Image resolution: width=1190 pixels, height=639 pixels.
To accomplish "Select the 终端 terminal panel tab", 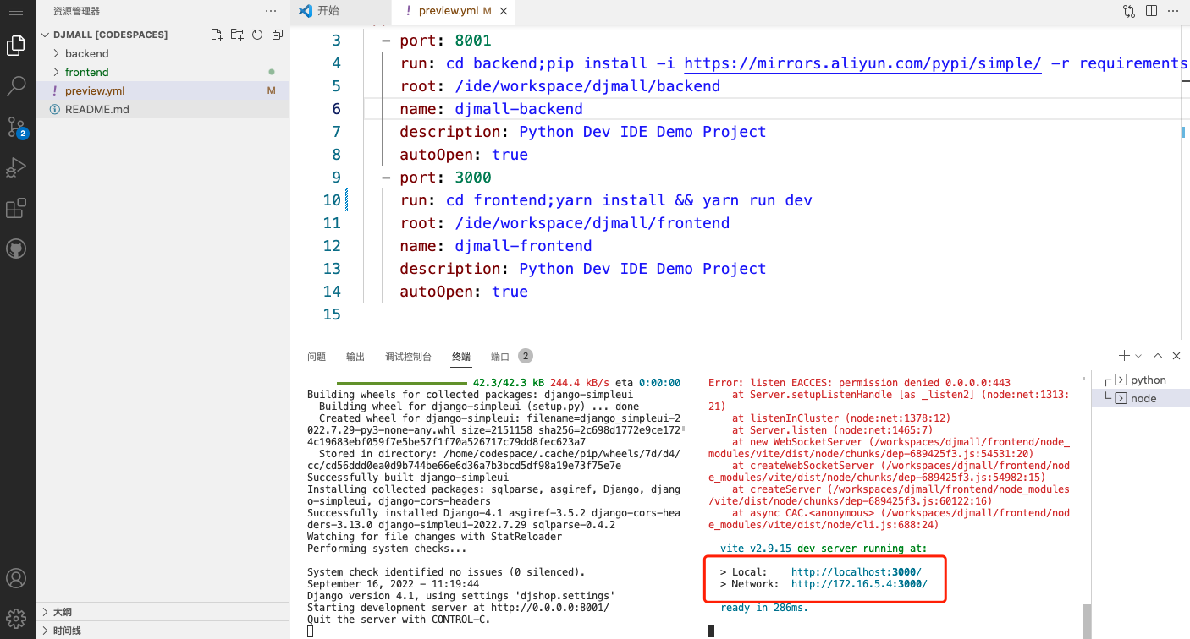I will (461, 357).
